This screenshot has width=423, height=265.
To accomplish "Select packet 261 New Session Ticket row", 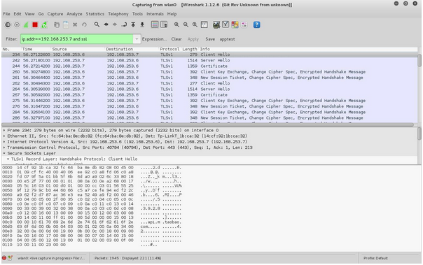I will [x=209, y=78].
